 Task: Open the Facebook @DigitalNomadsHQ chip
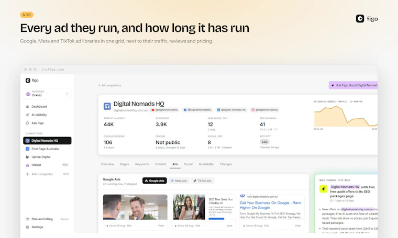(197, 110)
